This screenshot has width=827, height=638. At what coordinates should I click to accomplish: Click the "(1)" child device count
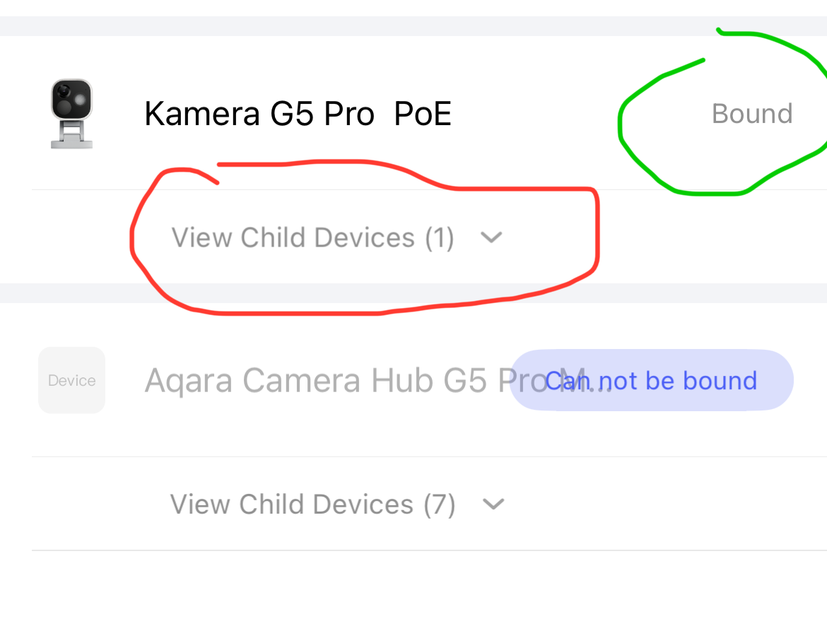pyautogui.click(x=439, y=237)
